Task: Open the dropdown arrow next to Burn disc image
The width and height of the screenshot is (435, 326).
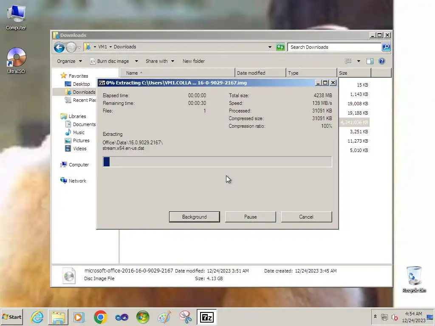Action: (136, 61)
